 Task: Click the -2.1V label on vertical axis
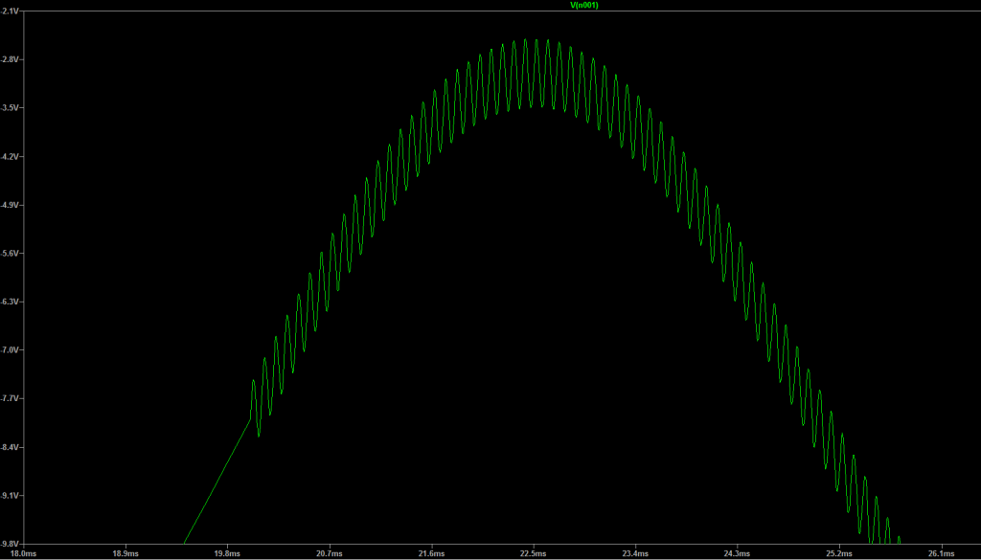click(x=11, y=11)
